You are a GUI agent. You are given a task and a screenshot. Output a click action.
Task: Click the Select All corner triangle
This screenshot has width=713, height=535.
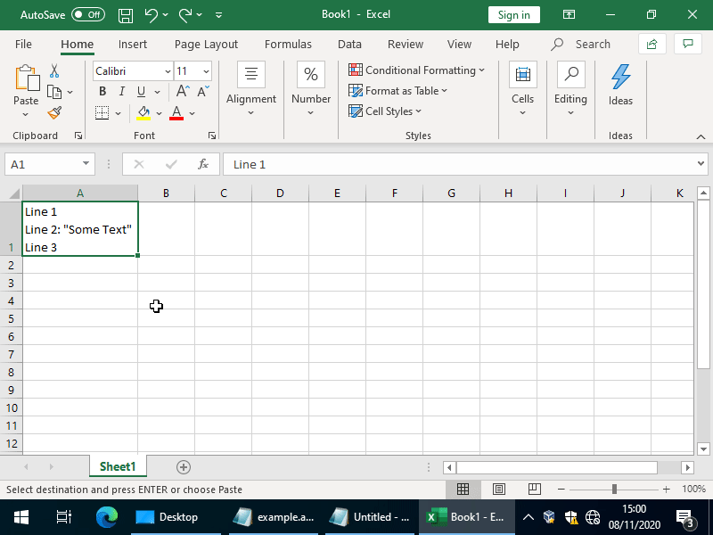pos(14,193)
